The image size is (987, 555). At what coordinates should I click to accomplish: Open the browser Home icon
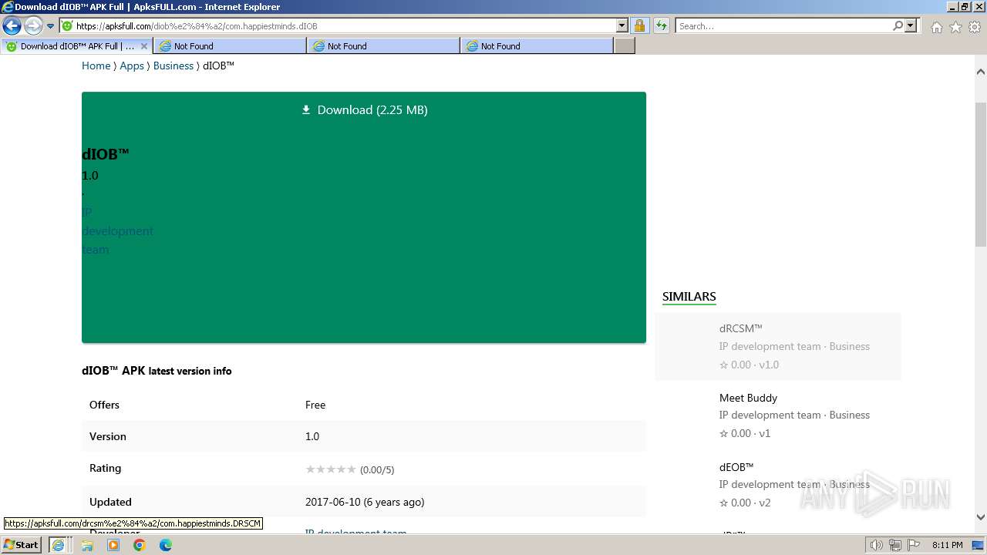point(936,27)
